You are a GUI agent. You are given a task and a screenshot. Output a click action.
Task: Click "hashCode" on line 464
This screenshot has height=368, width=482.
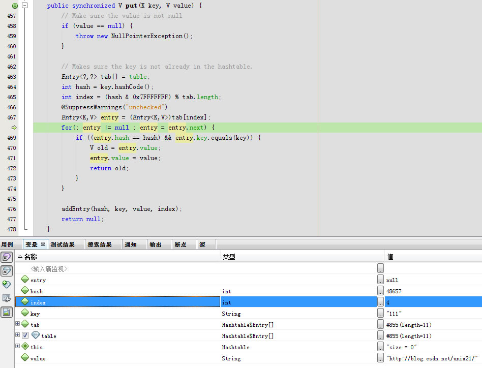pyautogui.click(x=129, y=87)
